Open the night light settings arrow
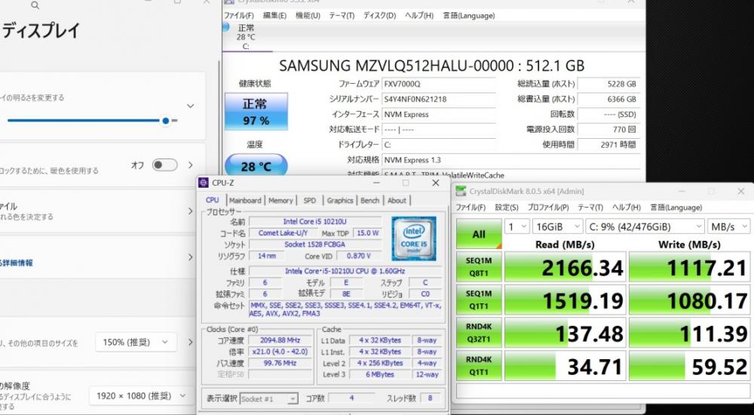This screenshot has width=754, height=415. coord(191,165)
